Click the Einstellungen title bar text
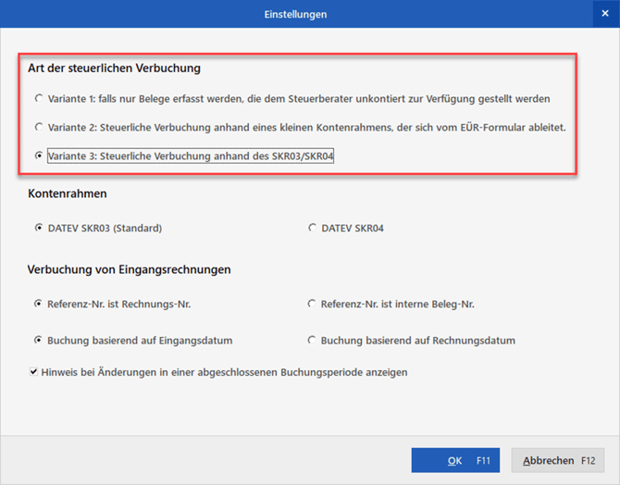The height and width of the screenshot is (485, 620). (x=295, y=14)
